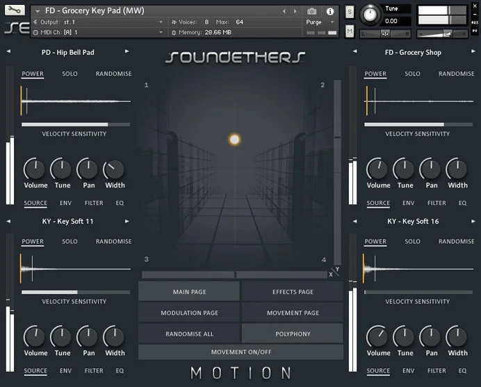The height and width of the screenshot is (387, 481).
Task: Open the MOVEMENT PAGE
Action: 293,313
